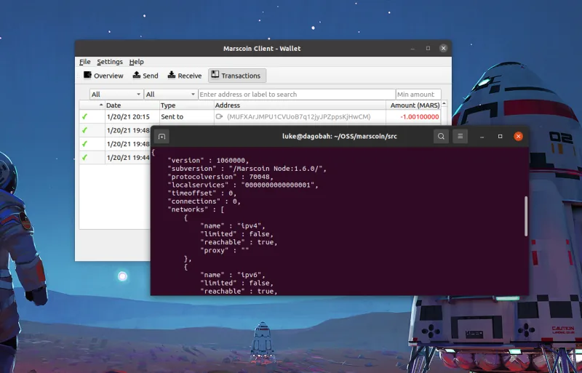The width and height of the screenshot is (582, 373).
Task: Sort transactions by Date column header
Action: tap(131, 105)
